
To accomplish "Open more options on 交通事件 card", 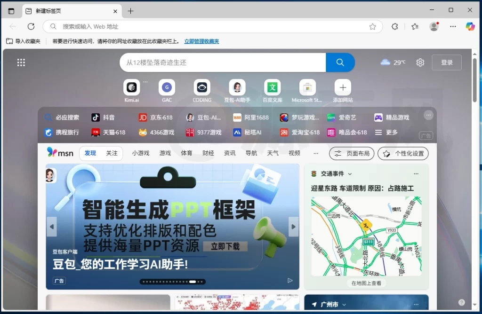I will point(416,174).
